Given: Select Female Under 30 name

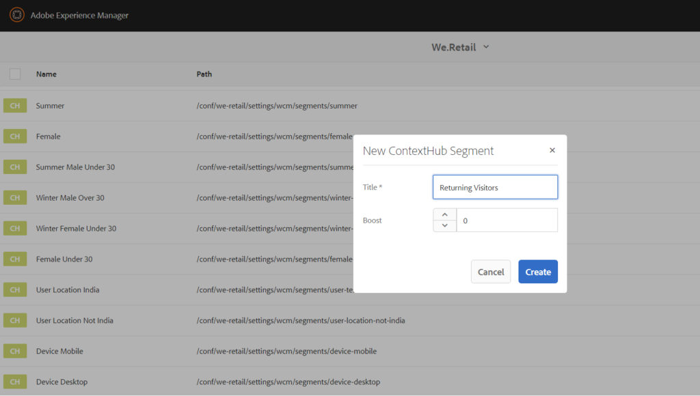Looking at the screenshot, I should pyautogui.click(x=64, y=259).
